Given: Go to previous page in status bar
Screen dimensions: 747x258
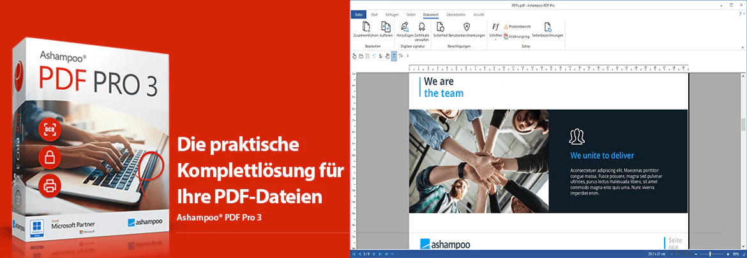Looking at the screenshot, I should [x=359, y=254].
